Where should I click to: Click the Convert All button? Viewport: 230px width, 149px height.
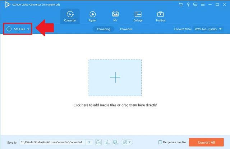206,142
